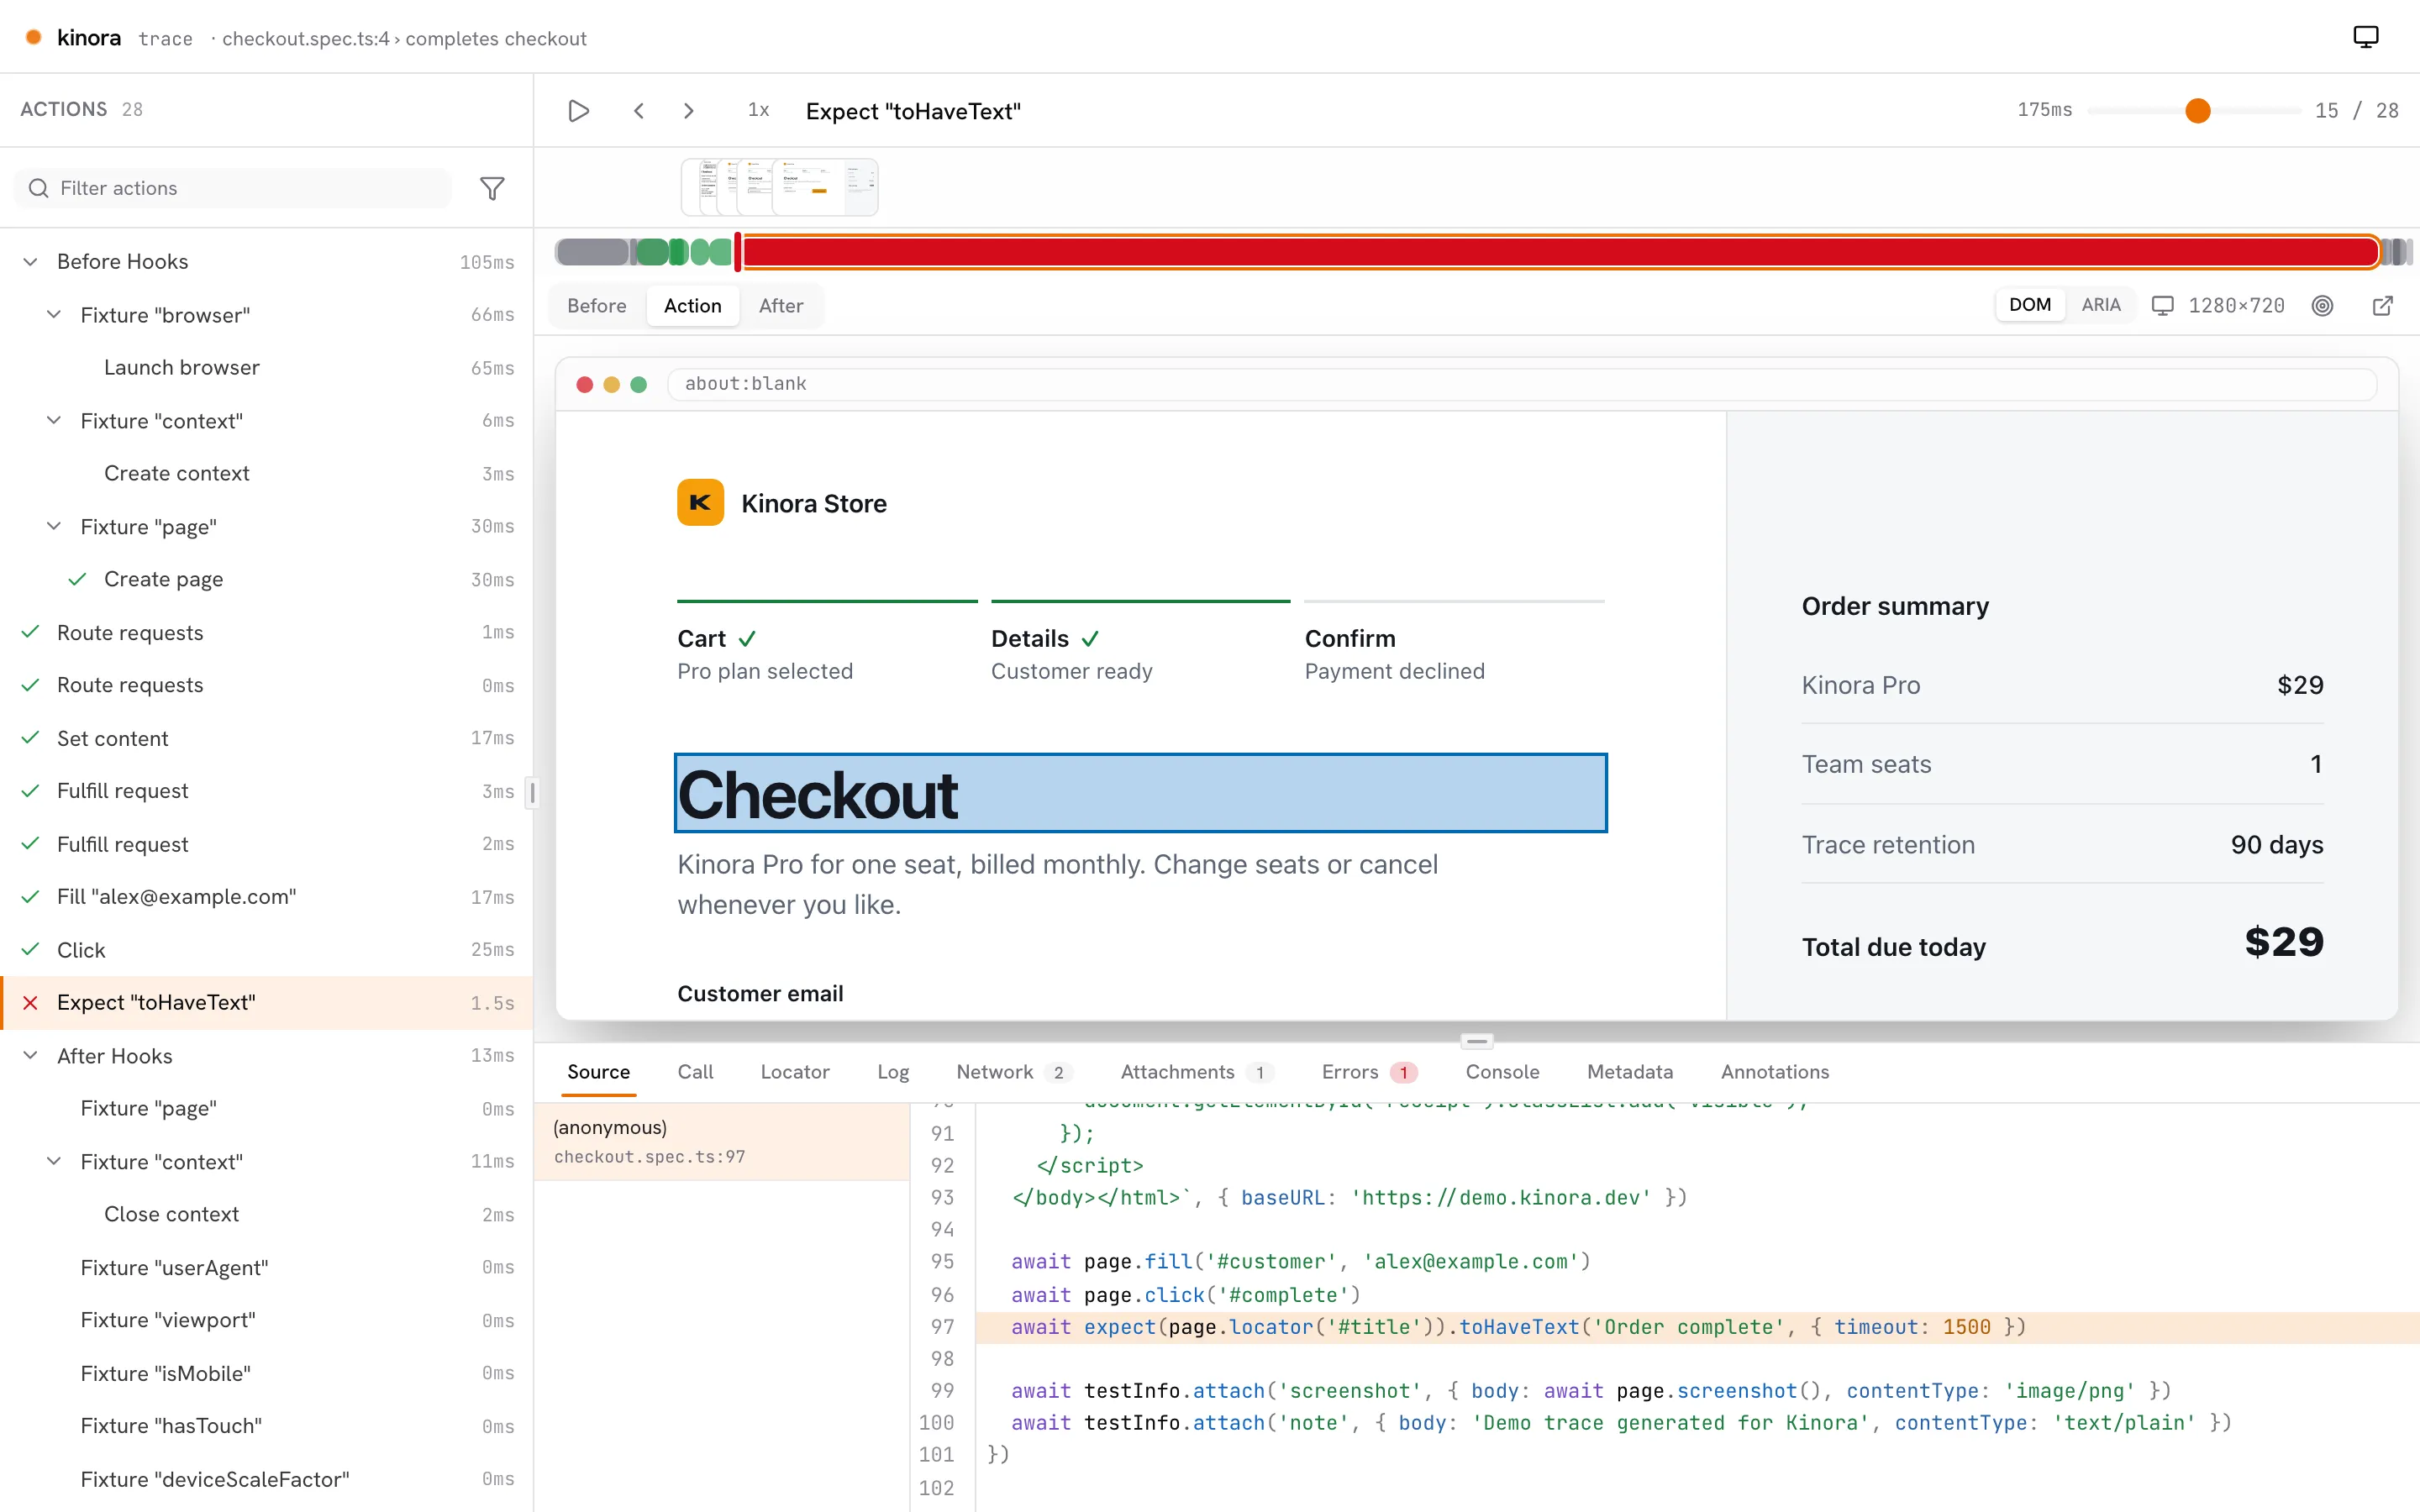Select the After snapshot tab
This screenshot has height=1512, width=2420.
[781, 305]
